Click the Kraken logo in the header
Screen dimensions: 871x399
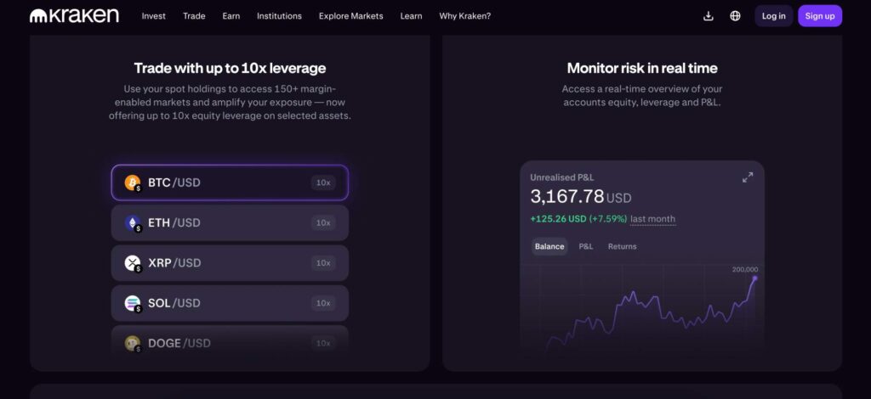74,16
